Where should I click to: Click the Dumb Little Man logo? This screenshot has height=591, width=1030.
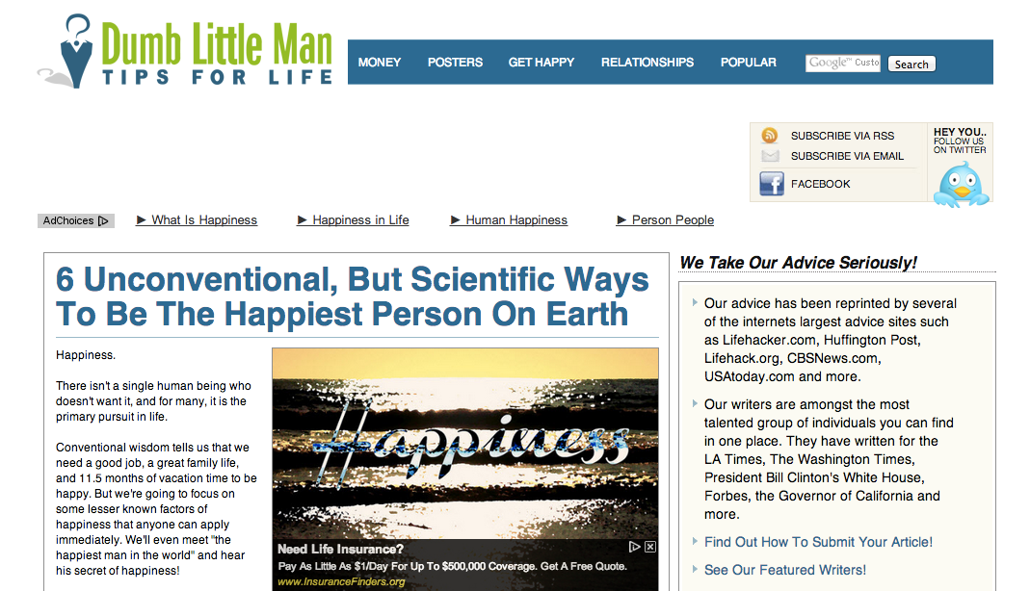point(185,53)
